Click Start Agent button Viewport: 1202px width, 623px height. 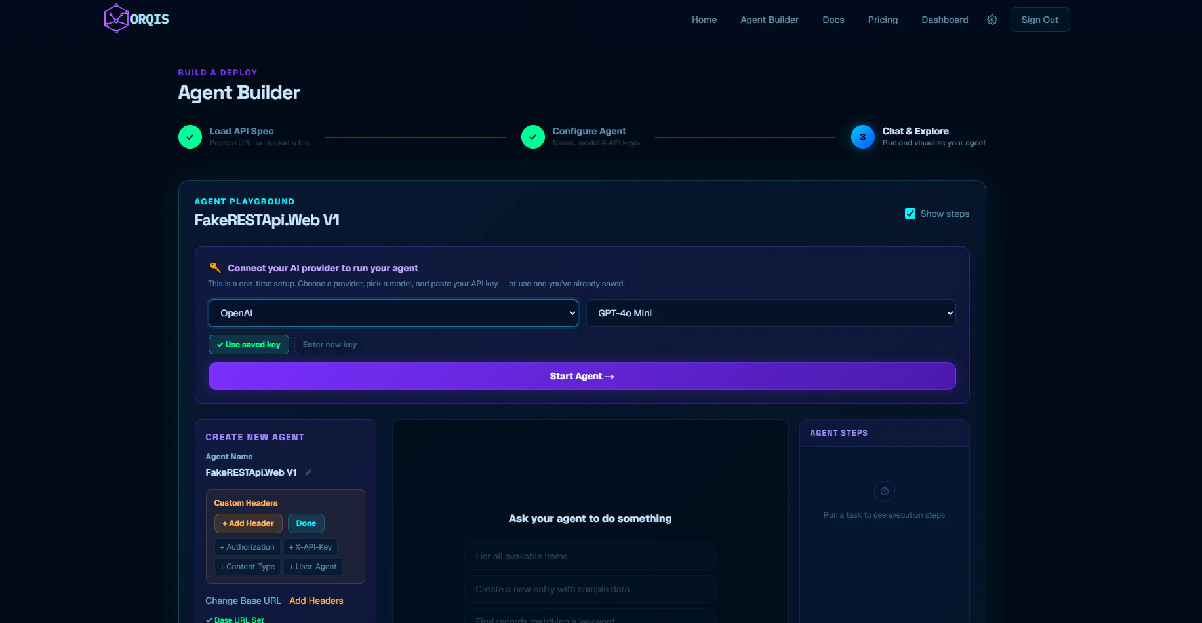point(582,376)
